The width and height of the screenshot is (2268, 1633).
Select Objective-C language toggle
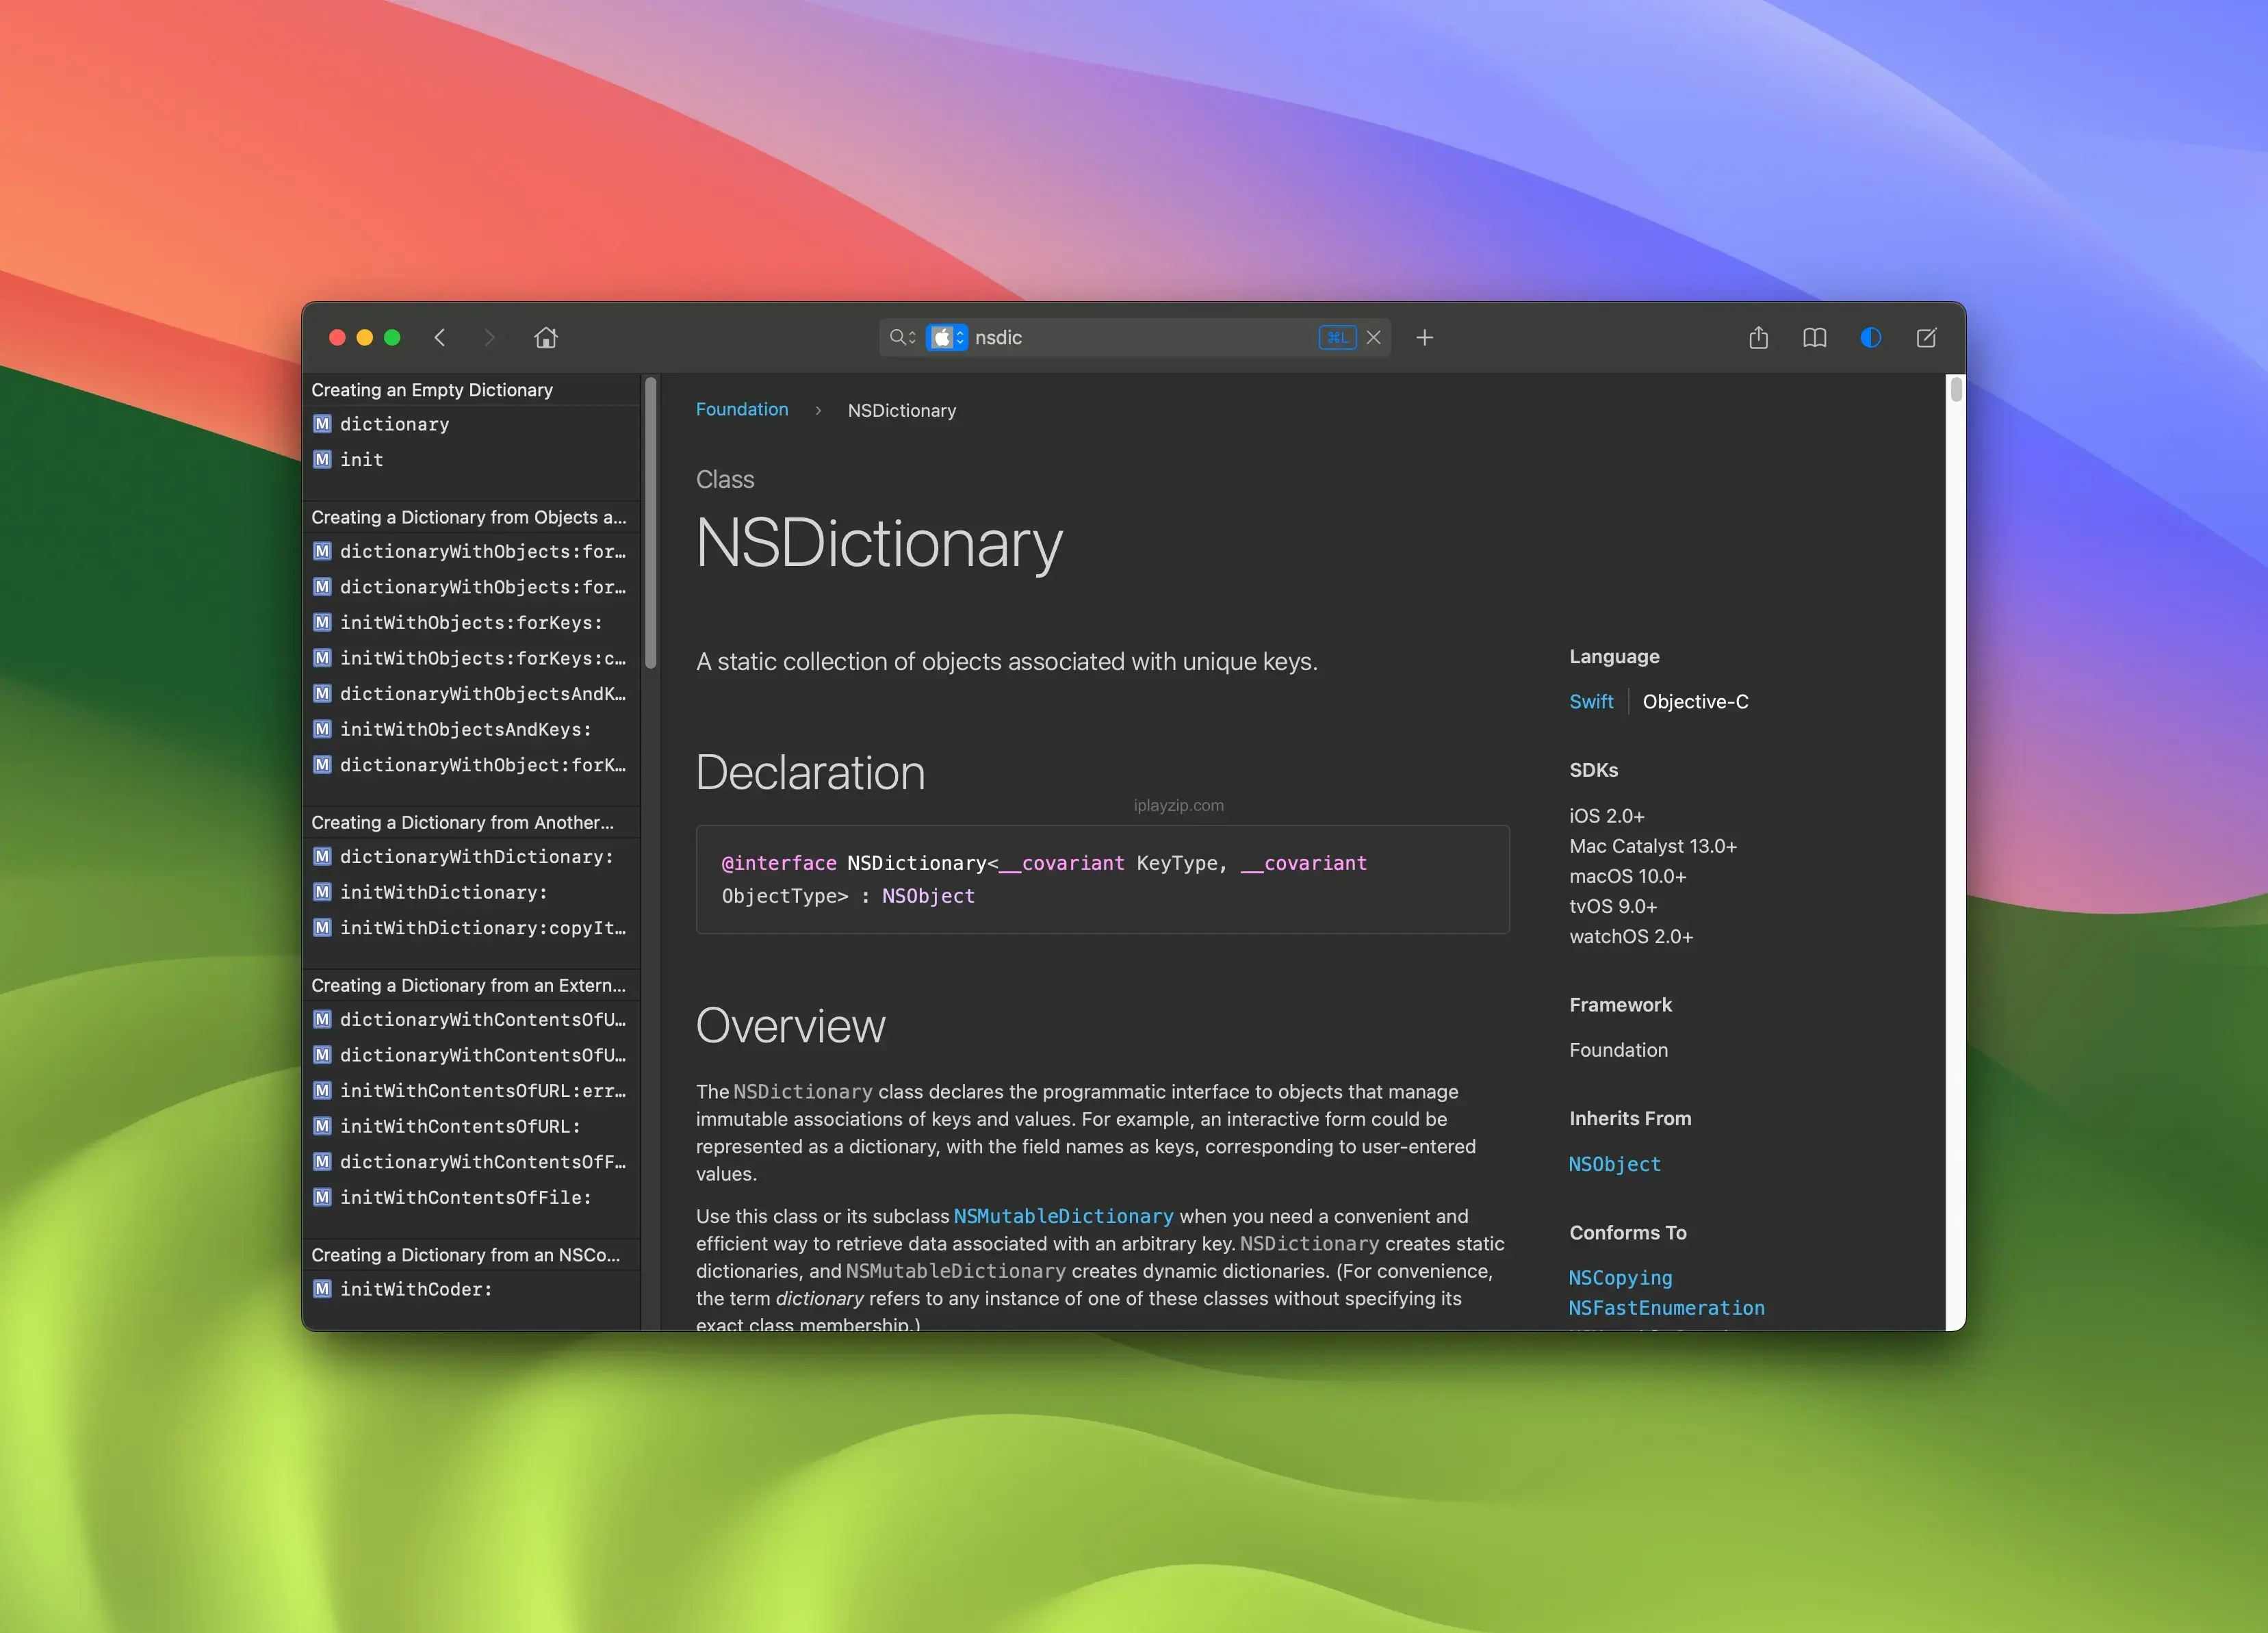(1694, 699)
